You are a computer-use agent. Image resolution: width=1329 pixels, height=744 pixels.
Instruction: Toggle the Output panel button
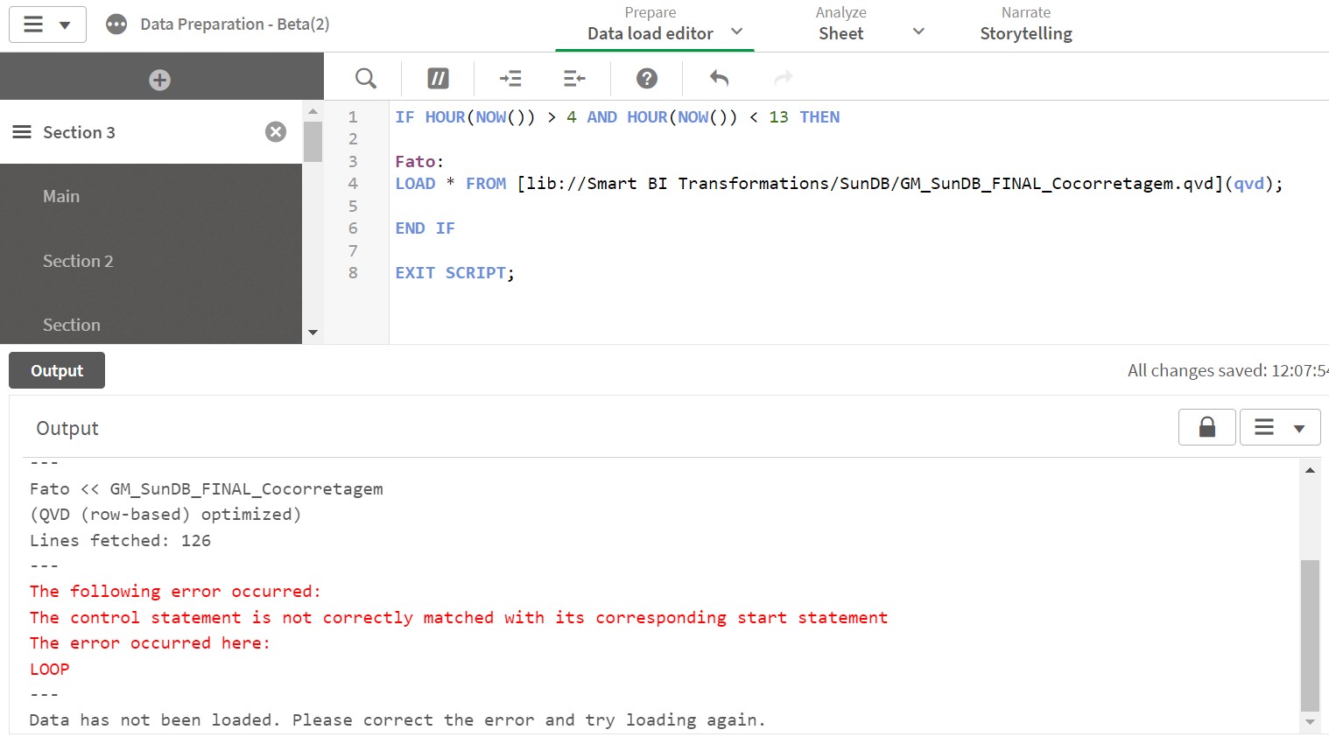57,370
